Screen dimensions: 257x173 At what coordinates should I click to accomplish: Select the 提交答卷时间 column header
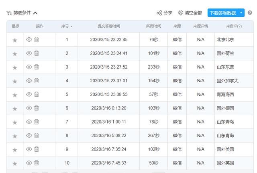pos(108,26)
